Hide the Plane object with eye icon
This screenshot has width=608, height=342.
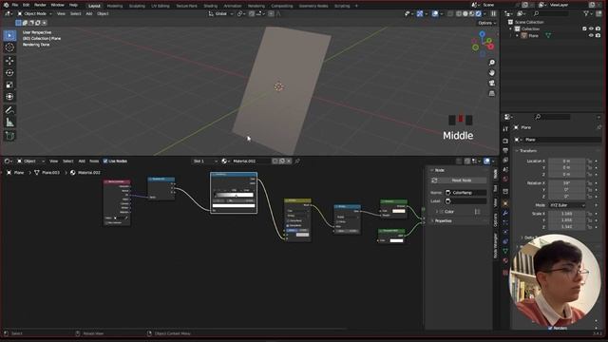(x=591, y=35)
